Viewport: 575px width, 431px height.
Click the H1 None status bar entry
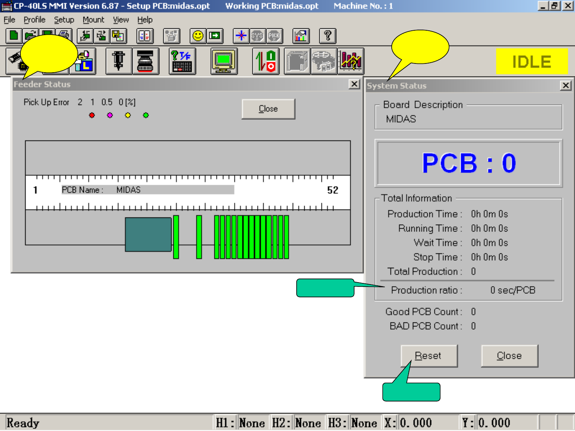coord(240,423)
